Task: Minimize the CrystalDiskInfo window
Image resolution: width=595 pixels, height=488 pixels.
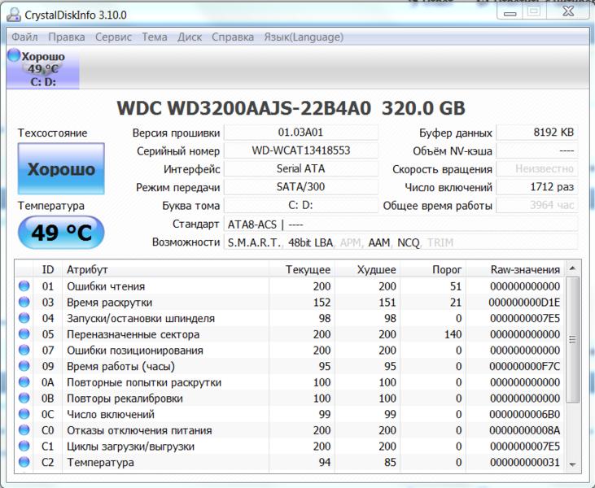Action: pyautogui.click(x=510, y=12)
